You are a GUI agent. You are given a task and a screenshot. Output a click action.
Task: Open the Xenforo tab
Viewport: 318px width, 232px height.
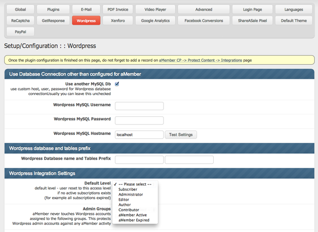118,21
